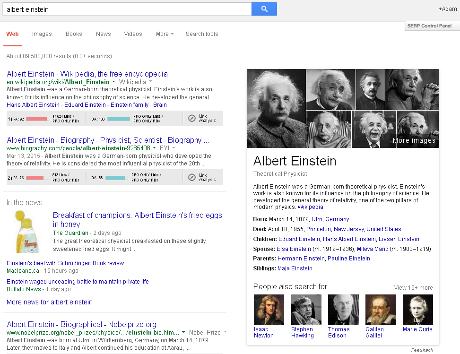Switch to the News tab
This screenshot has width=460, height=354.
point(103,34)
